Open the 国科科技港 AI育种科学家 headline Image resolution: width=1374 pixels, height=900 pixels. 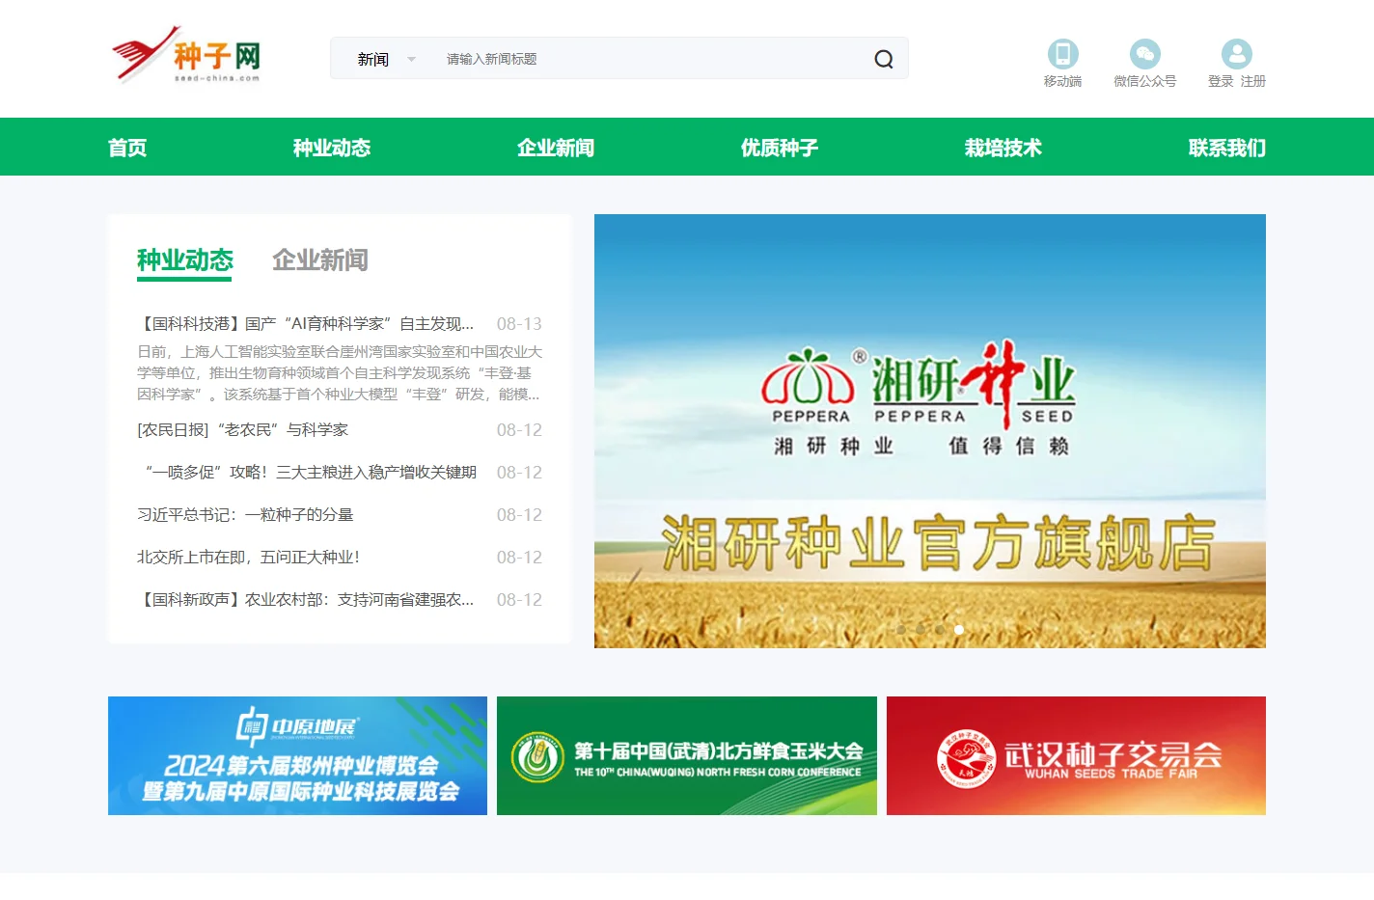306,324
